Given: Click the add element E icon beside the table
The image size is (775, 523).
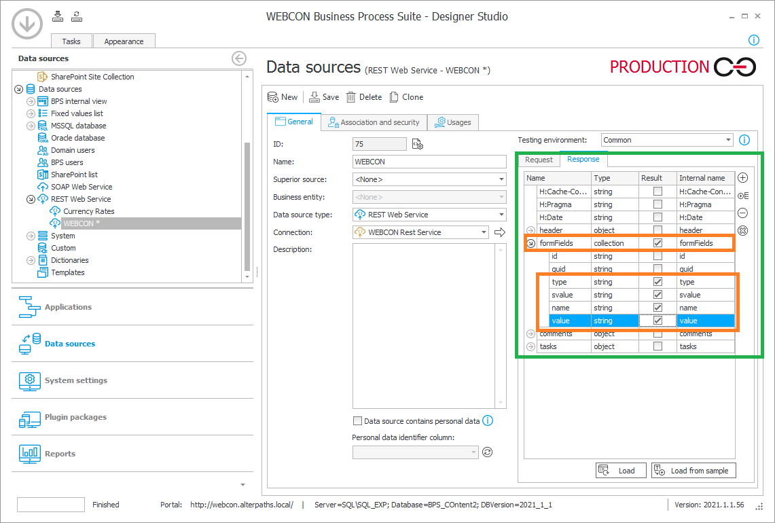Looking at the screenshot, I should pos(742,196).
